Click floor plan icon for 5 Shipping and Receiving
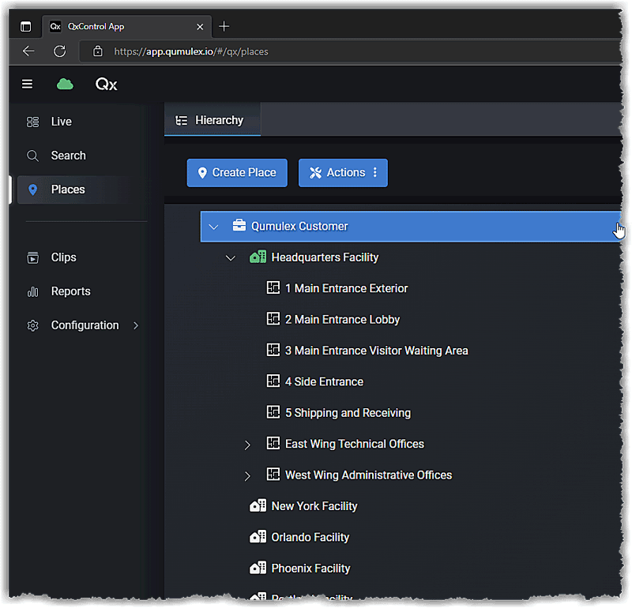Viewport: 632px width, 608px height. [273, 411]
